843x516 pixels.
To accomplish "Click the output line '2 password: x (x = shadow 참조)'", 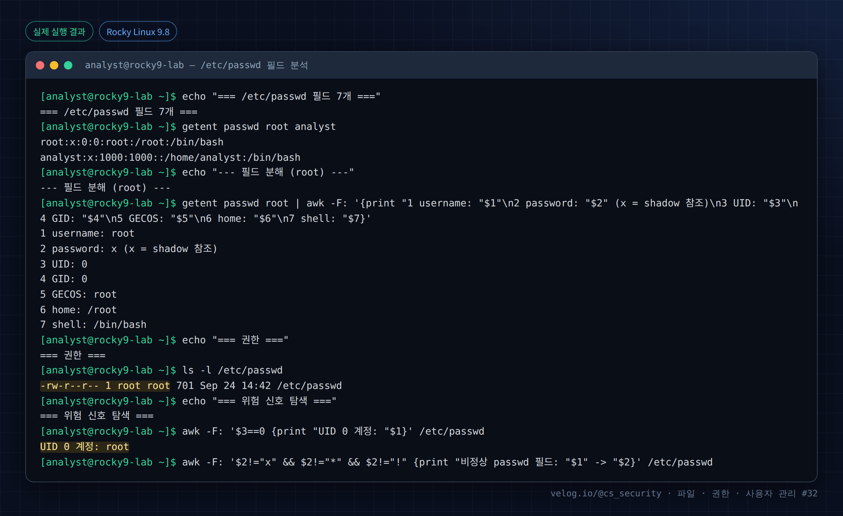I will pos(129,249).
